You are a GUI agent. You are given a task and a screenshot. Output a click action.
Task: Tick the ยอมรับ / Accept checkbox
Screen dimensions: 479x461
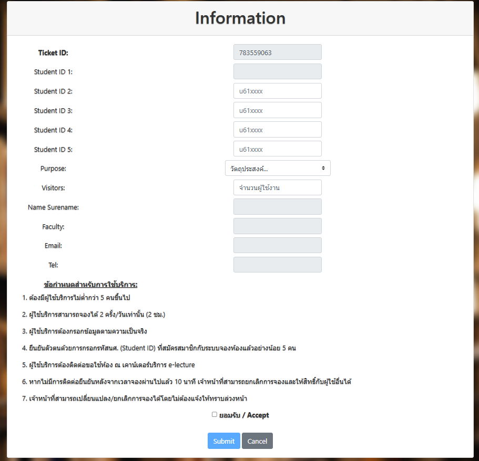coord(215,415)
